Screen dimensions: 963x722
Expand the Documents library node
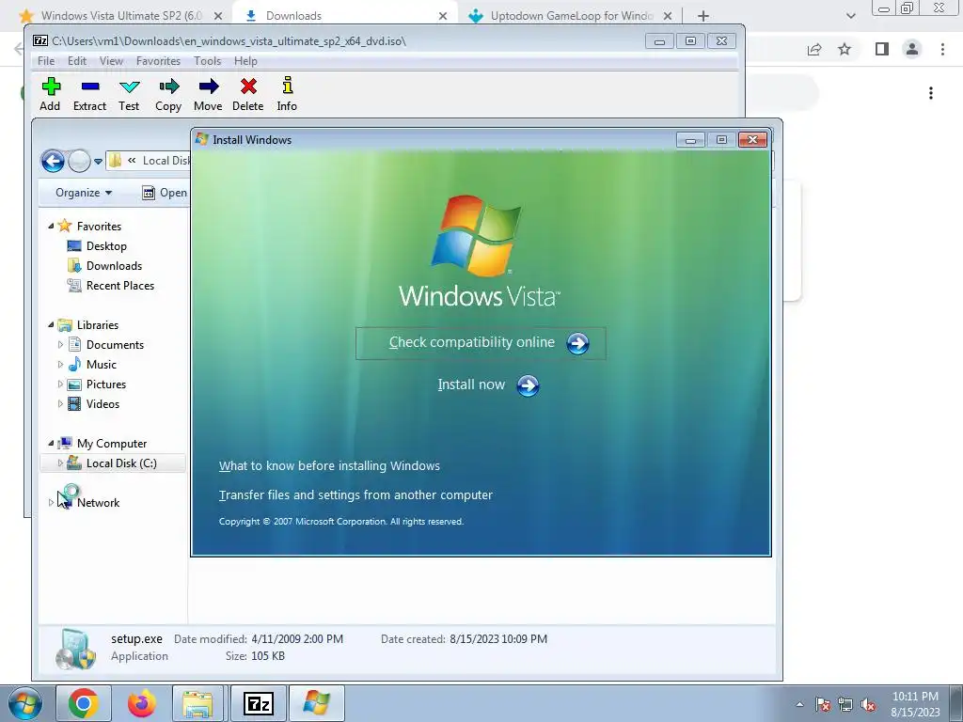click(x=60, y=345)
